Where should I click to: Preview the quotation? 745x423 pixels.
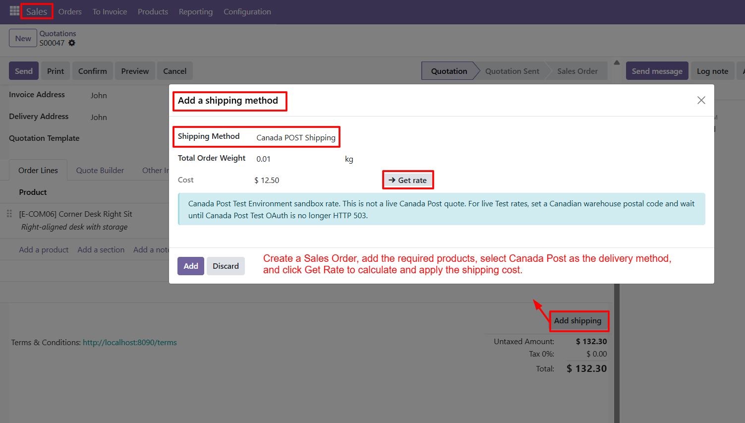click(x=135, y=71)
